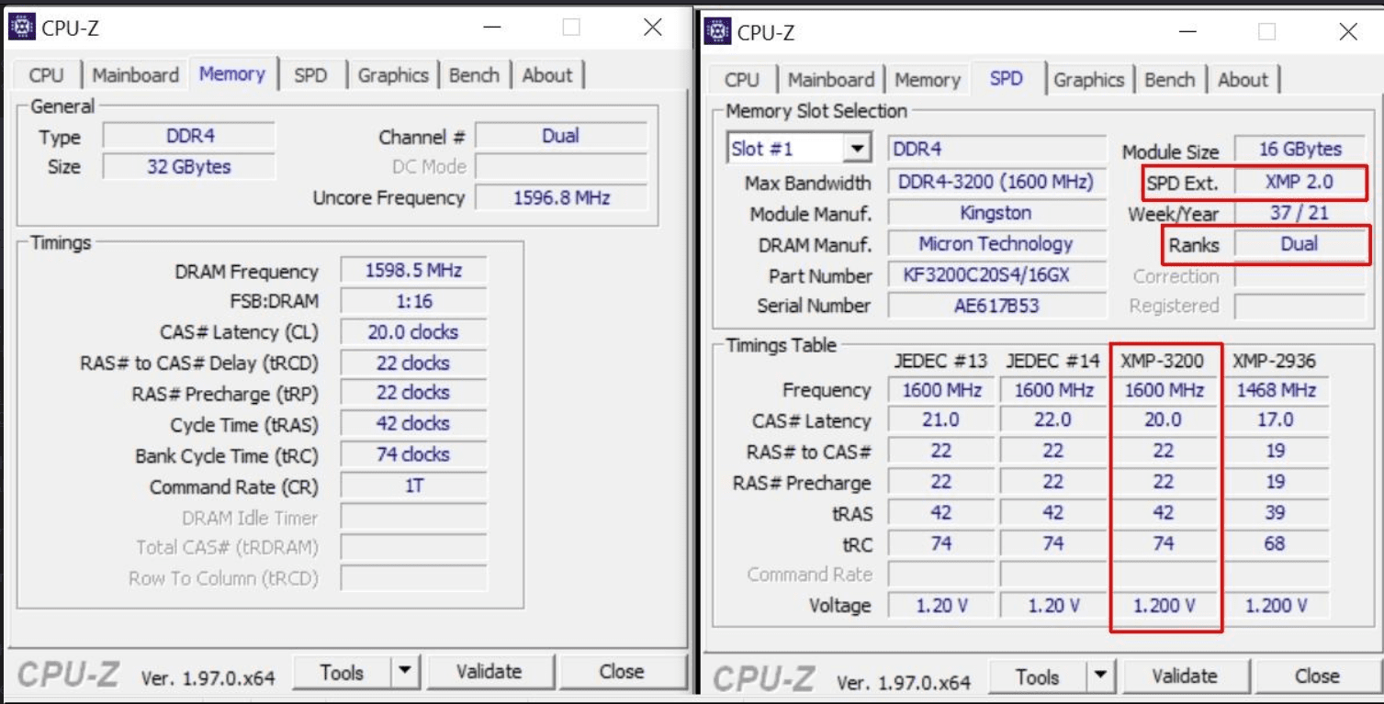Select the Memory tab in the left window
This screenshot has width=1384, height=704.
pos(231,74)
